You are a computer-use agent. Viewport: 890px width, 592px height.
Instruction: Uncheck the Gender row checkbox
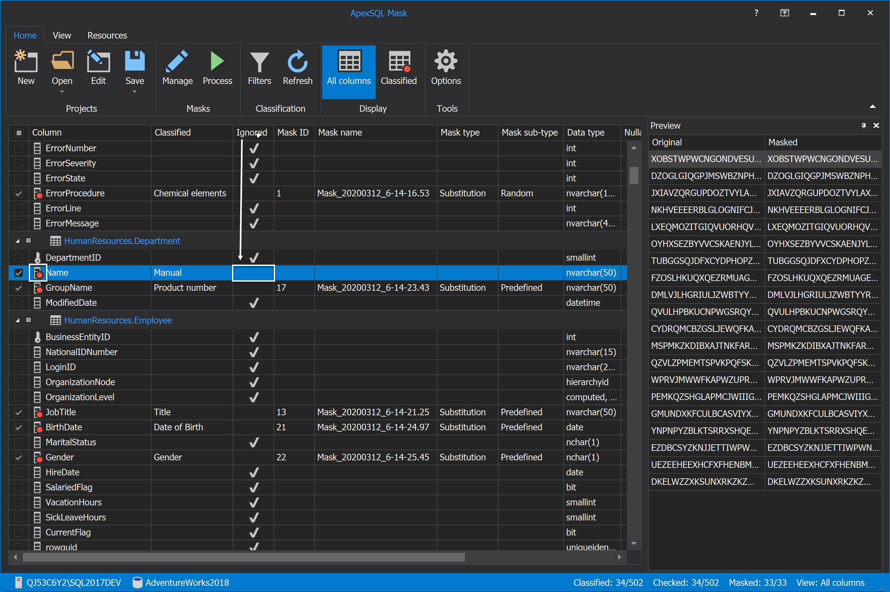pos(19,458)
